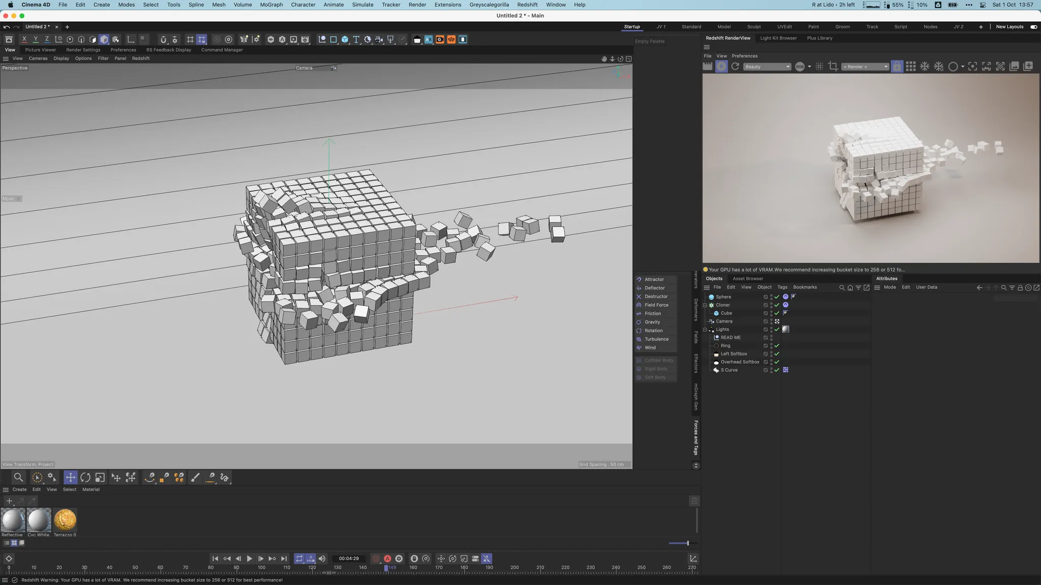Viewport: 1041px width, 585px height.
Task: Select the Rotate tool in the bottom toolbar
Action: point(85,477)
